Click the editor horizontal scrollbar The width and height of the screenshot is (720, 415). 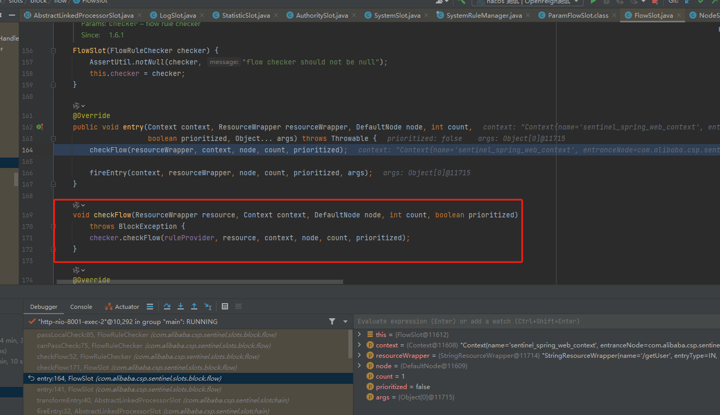[x=200, y=282]
